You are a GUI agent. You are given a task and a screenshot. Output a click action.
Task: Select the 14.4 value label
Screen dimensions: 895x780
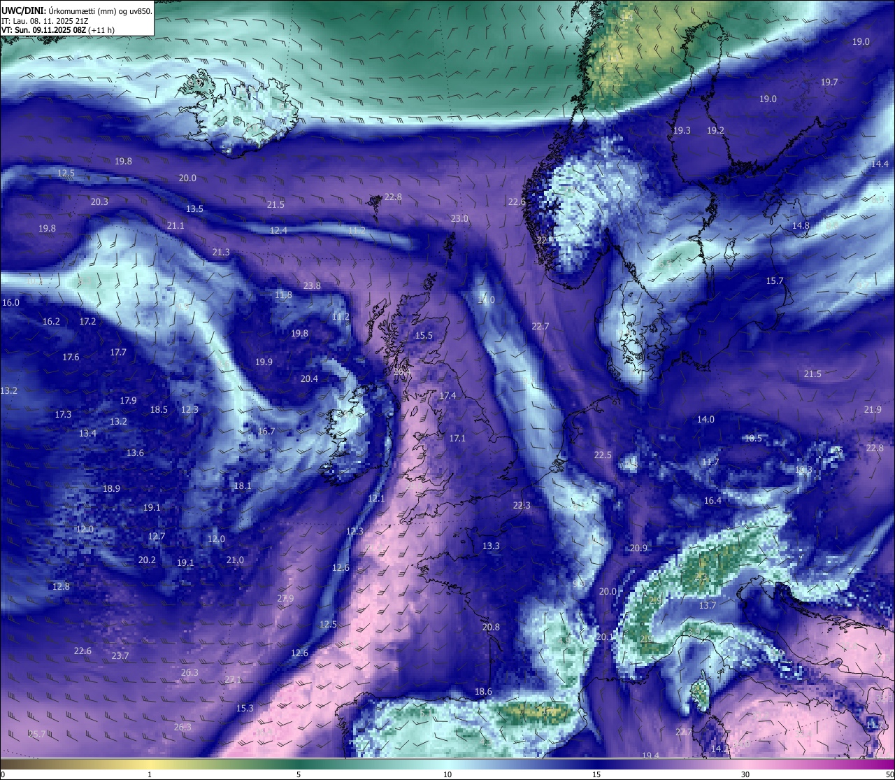pos(880,164)
